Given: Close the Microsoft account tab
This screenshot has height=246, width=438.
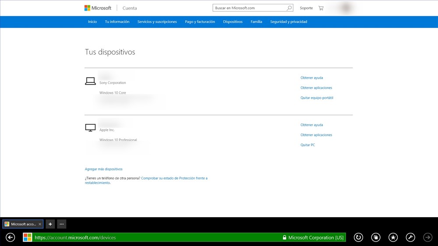Looking at the screenshot, I should click(40, 224).
